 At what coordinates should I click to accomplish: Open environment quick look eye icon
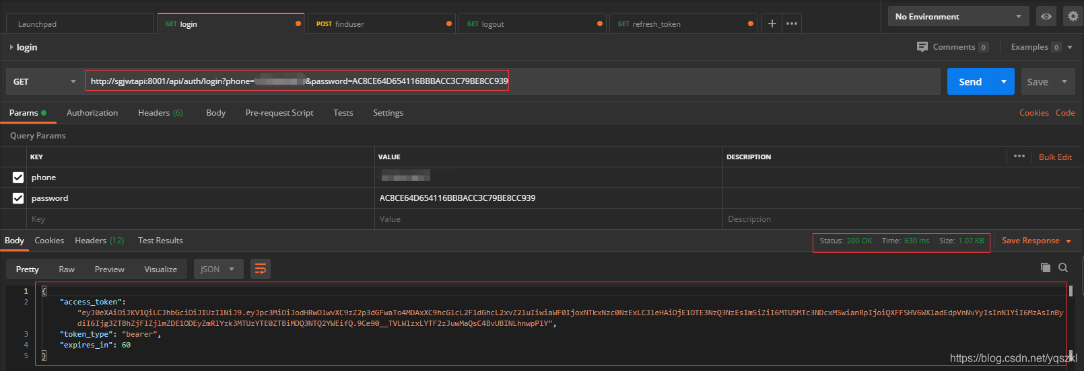[x=1046, y=16]
